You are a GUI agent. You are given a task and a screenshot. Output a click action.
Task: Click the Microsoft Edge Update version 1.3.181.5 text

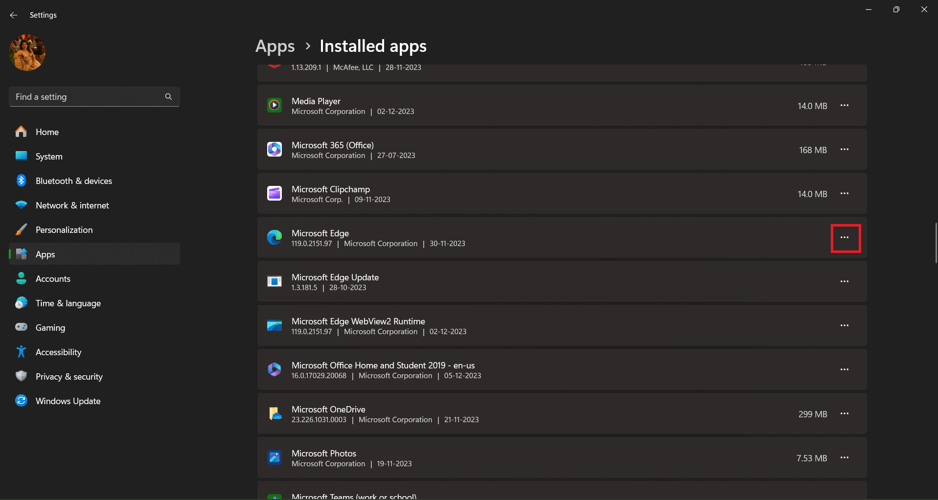(x=304, y=288)
